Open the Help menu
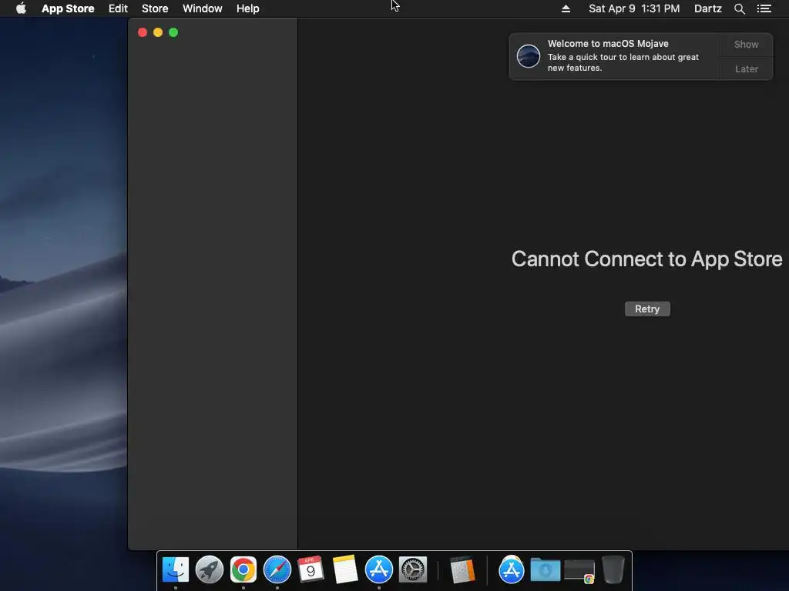Image resolution: width=789 pixels, height=591 pixels. click(x=248, y=8)
